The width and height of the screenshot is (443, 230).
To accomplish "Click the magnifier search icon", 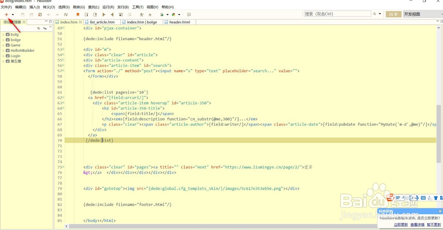I will [x=375, y=14].
